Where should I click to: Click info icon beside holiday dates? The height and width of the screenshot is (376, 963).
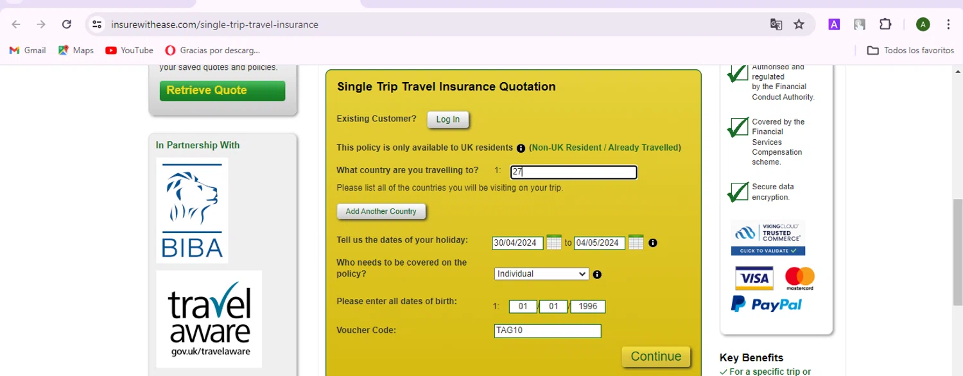pyautogui.click(x=653, y=243)
